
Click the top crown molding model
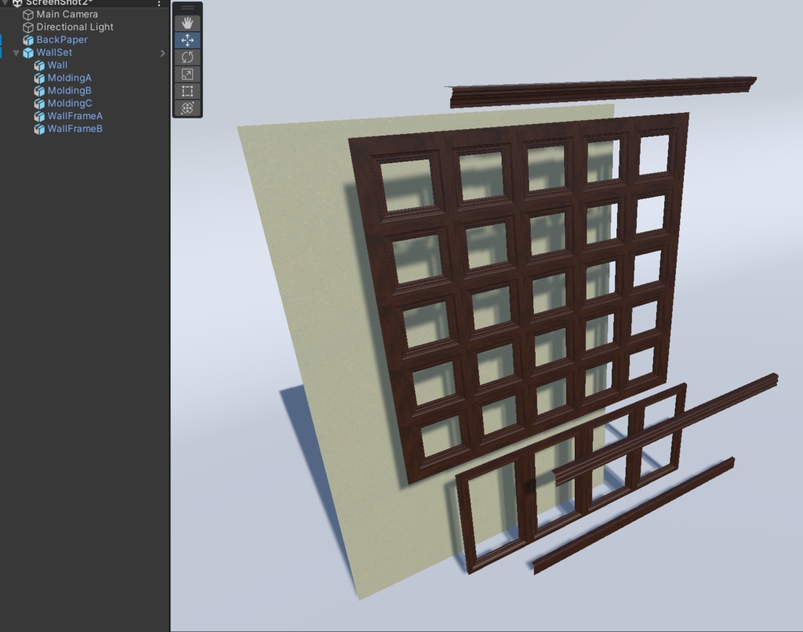coord(600,93)
